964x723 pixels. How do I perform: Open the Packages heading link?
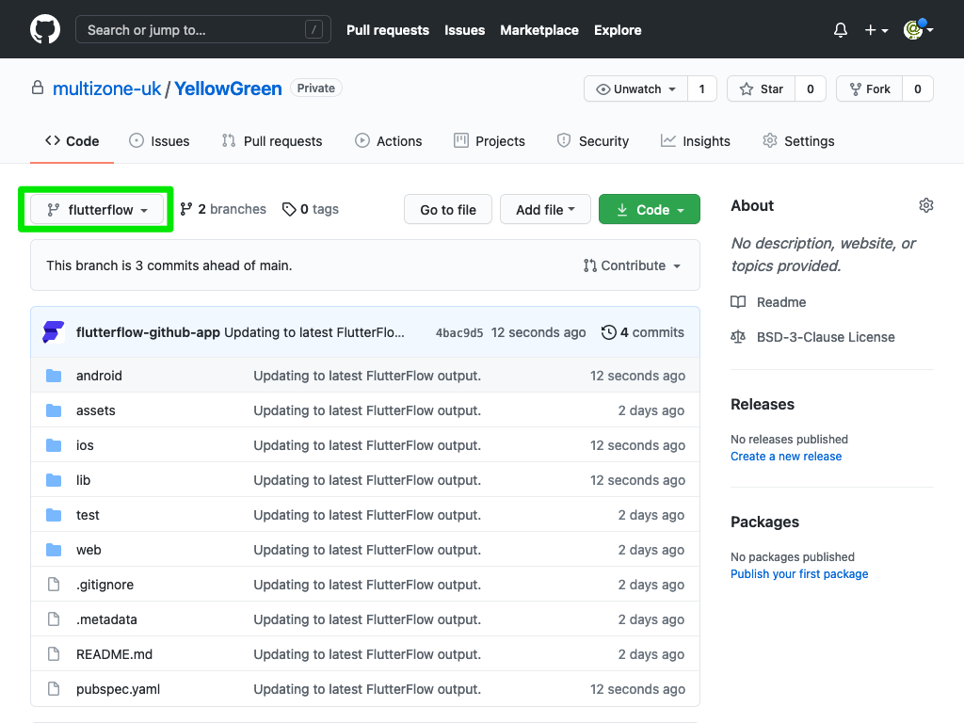[764, 522]
